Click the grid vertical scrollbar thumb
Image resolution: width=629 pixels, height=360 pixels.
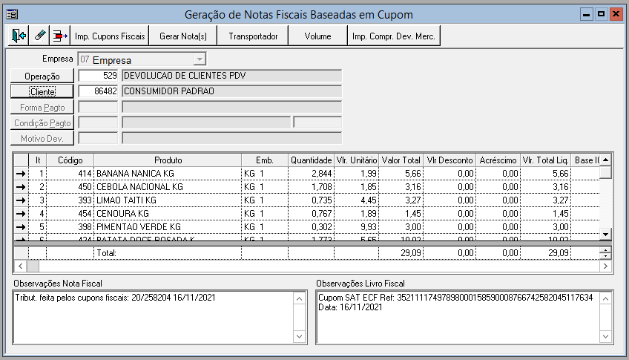point(605,172)
